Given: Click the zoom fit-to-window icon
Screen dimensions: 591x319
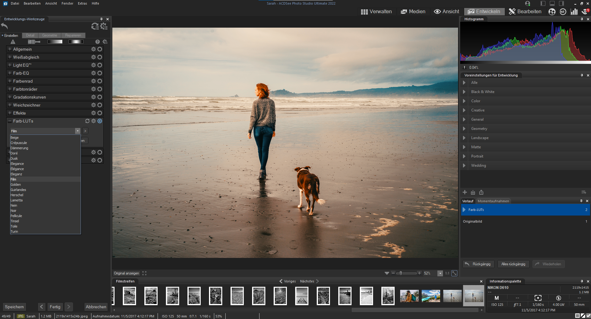Looking at the screenshot, I should (454, 273).
